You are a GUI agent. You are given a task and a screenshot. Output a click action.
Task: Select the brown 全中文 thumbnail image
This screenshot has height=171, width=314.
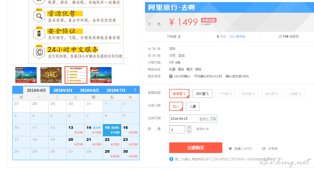pos(51,75)
